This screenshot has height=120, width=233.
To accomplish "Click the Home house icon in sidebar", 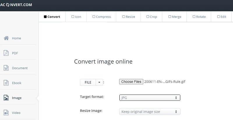I will coord(6,38).
